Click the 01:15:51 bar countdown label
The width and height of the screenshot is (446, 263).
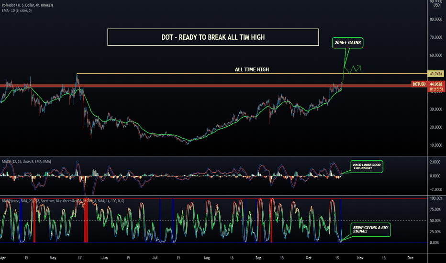pyautogui.click(x=436, y=89)
